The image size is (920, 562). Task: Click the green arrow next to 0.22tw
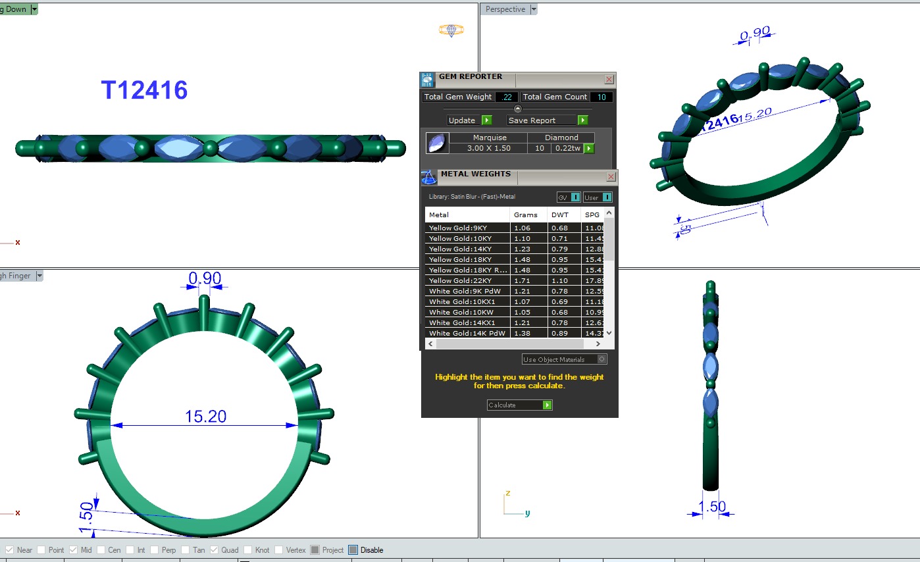589,149
